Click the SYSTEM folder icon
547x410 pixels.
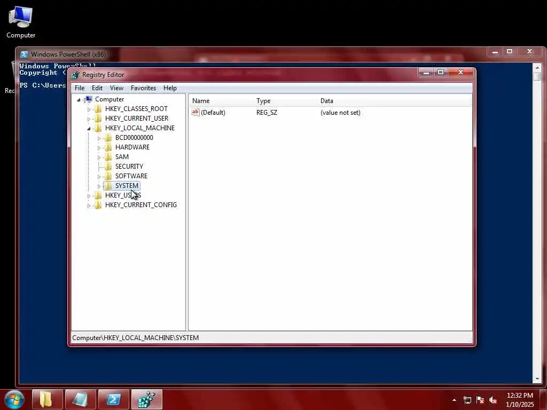point(108,185)
